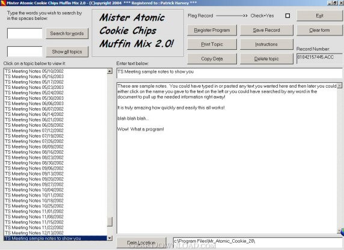
Task: Clear the form
Action: pyautogui.click(x=319, y=30)
